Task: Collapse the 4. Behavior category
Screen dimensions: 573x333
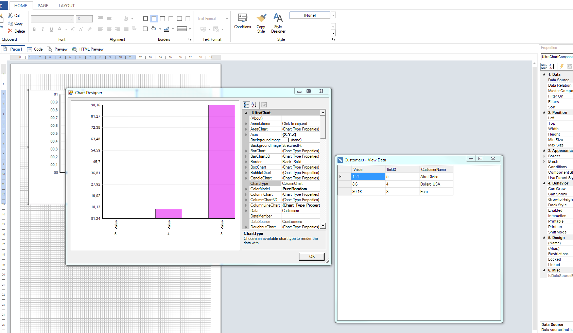Action: click(544, 183)
